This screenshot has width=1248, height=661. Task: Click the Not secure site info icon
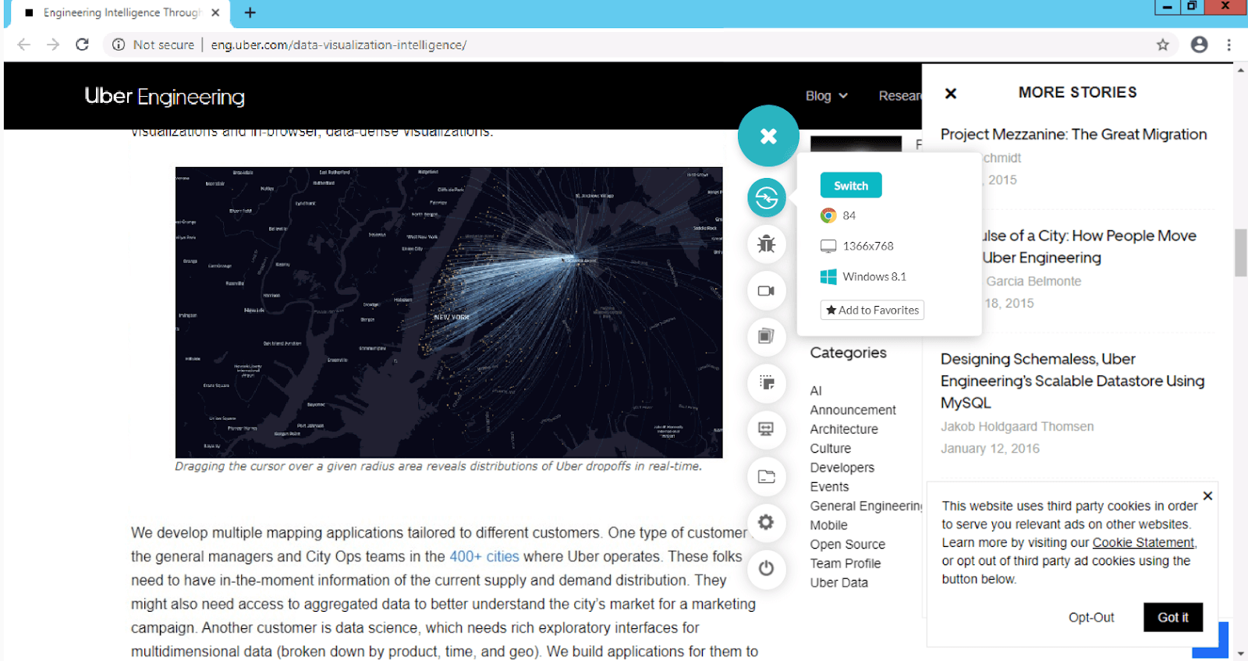coord(119,44)
